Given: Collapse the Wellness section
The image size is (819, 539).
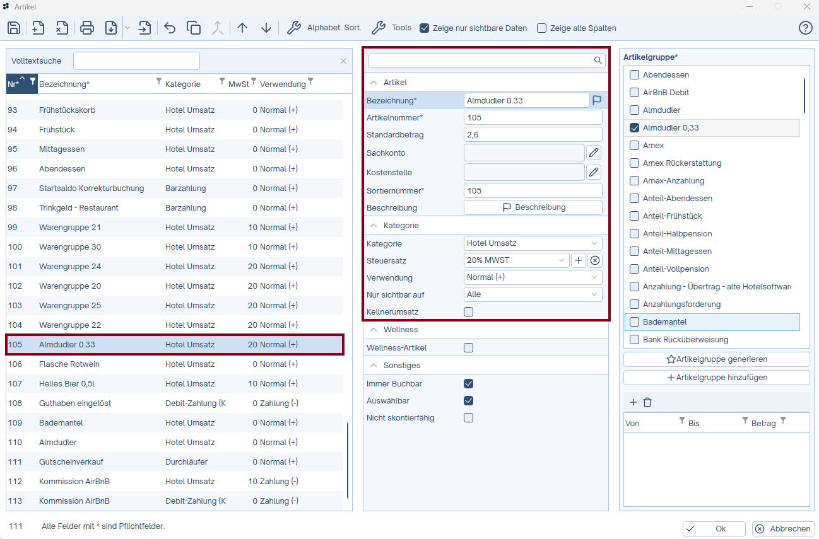Looking at the screenshot, I should (x=373, y=330).
